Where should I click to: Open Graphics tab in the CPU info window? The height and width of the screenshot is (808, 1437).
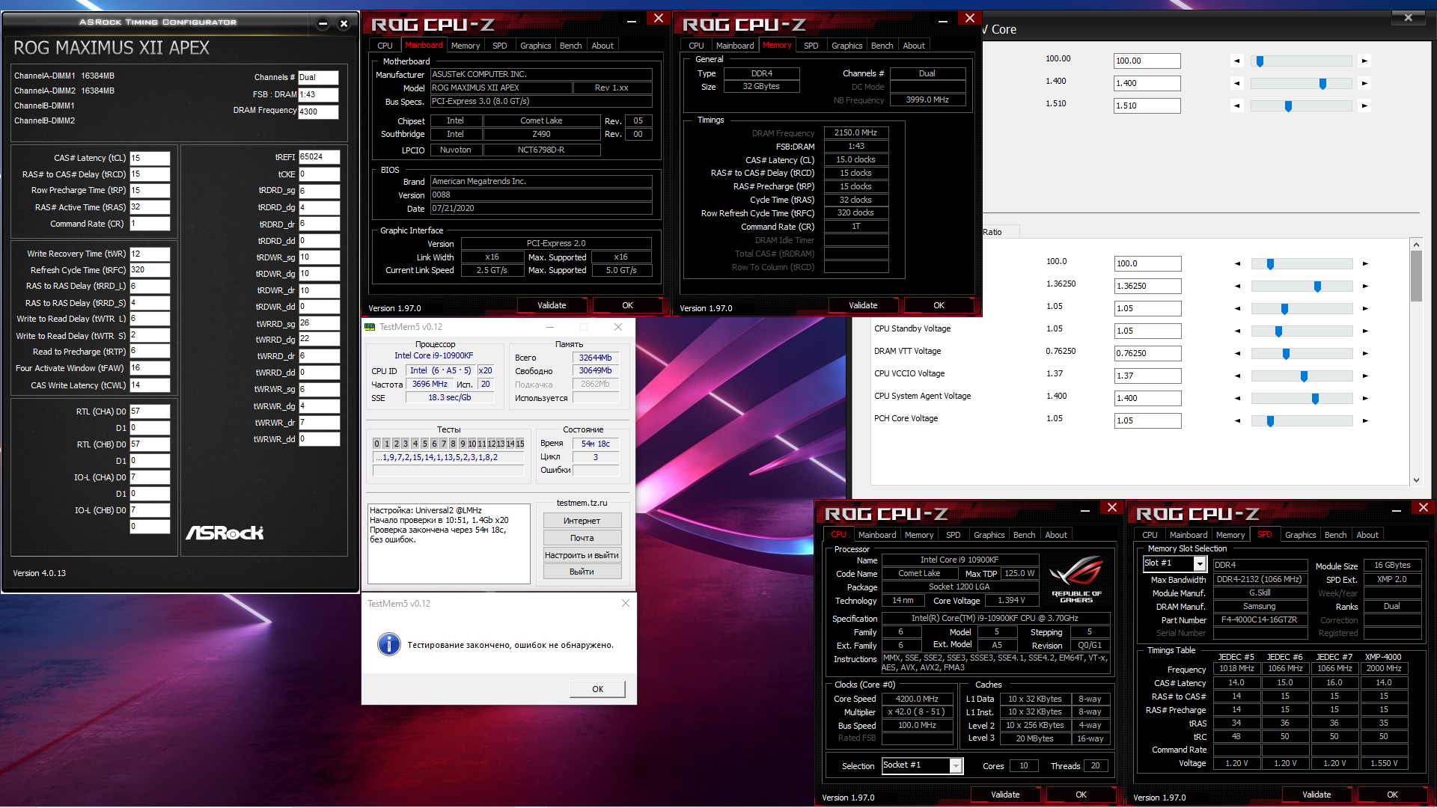[989, 535]
